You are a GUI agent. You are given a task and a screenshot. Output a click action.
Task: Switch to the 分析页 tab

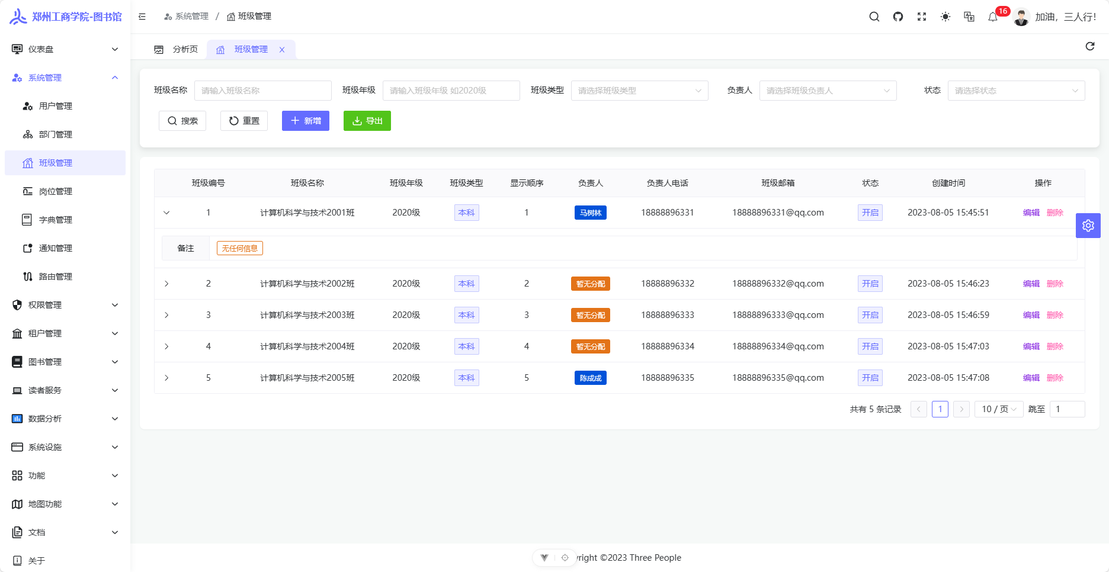click(x=176, y=50)
